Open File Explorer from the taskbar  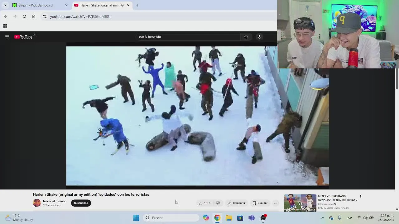coord(229,218)
